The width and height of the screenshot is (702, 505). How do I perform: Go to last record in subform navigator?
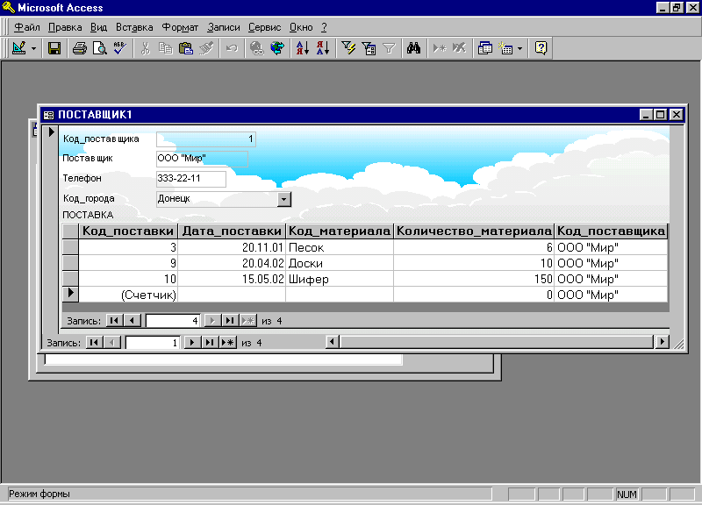[230, 320]
